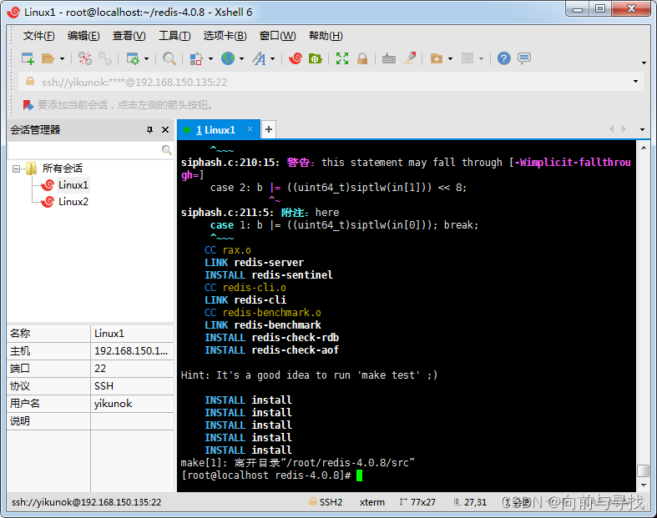Click the session search magnifier icon
Viewport: 657px width, 518px height.
click(166, 149)
